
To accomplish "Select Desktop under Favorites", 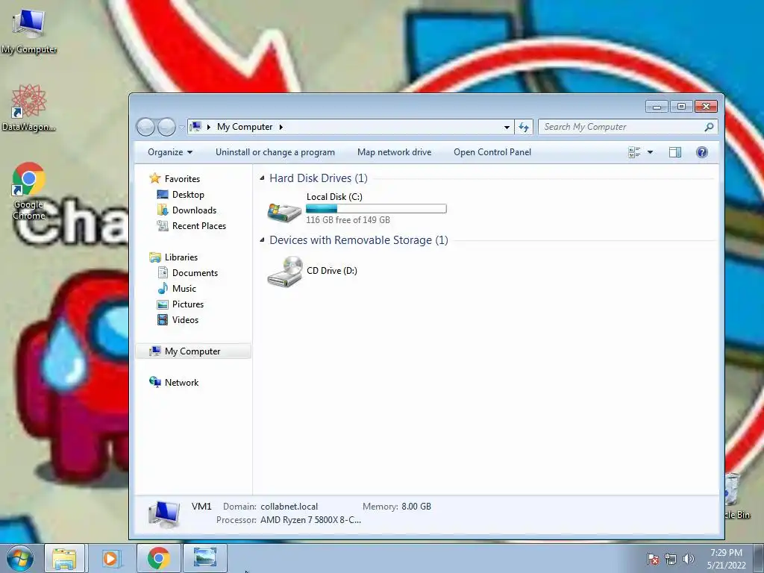I will pos(188,195).
